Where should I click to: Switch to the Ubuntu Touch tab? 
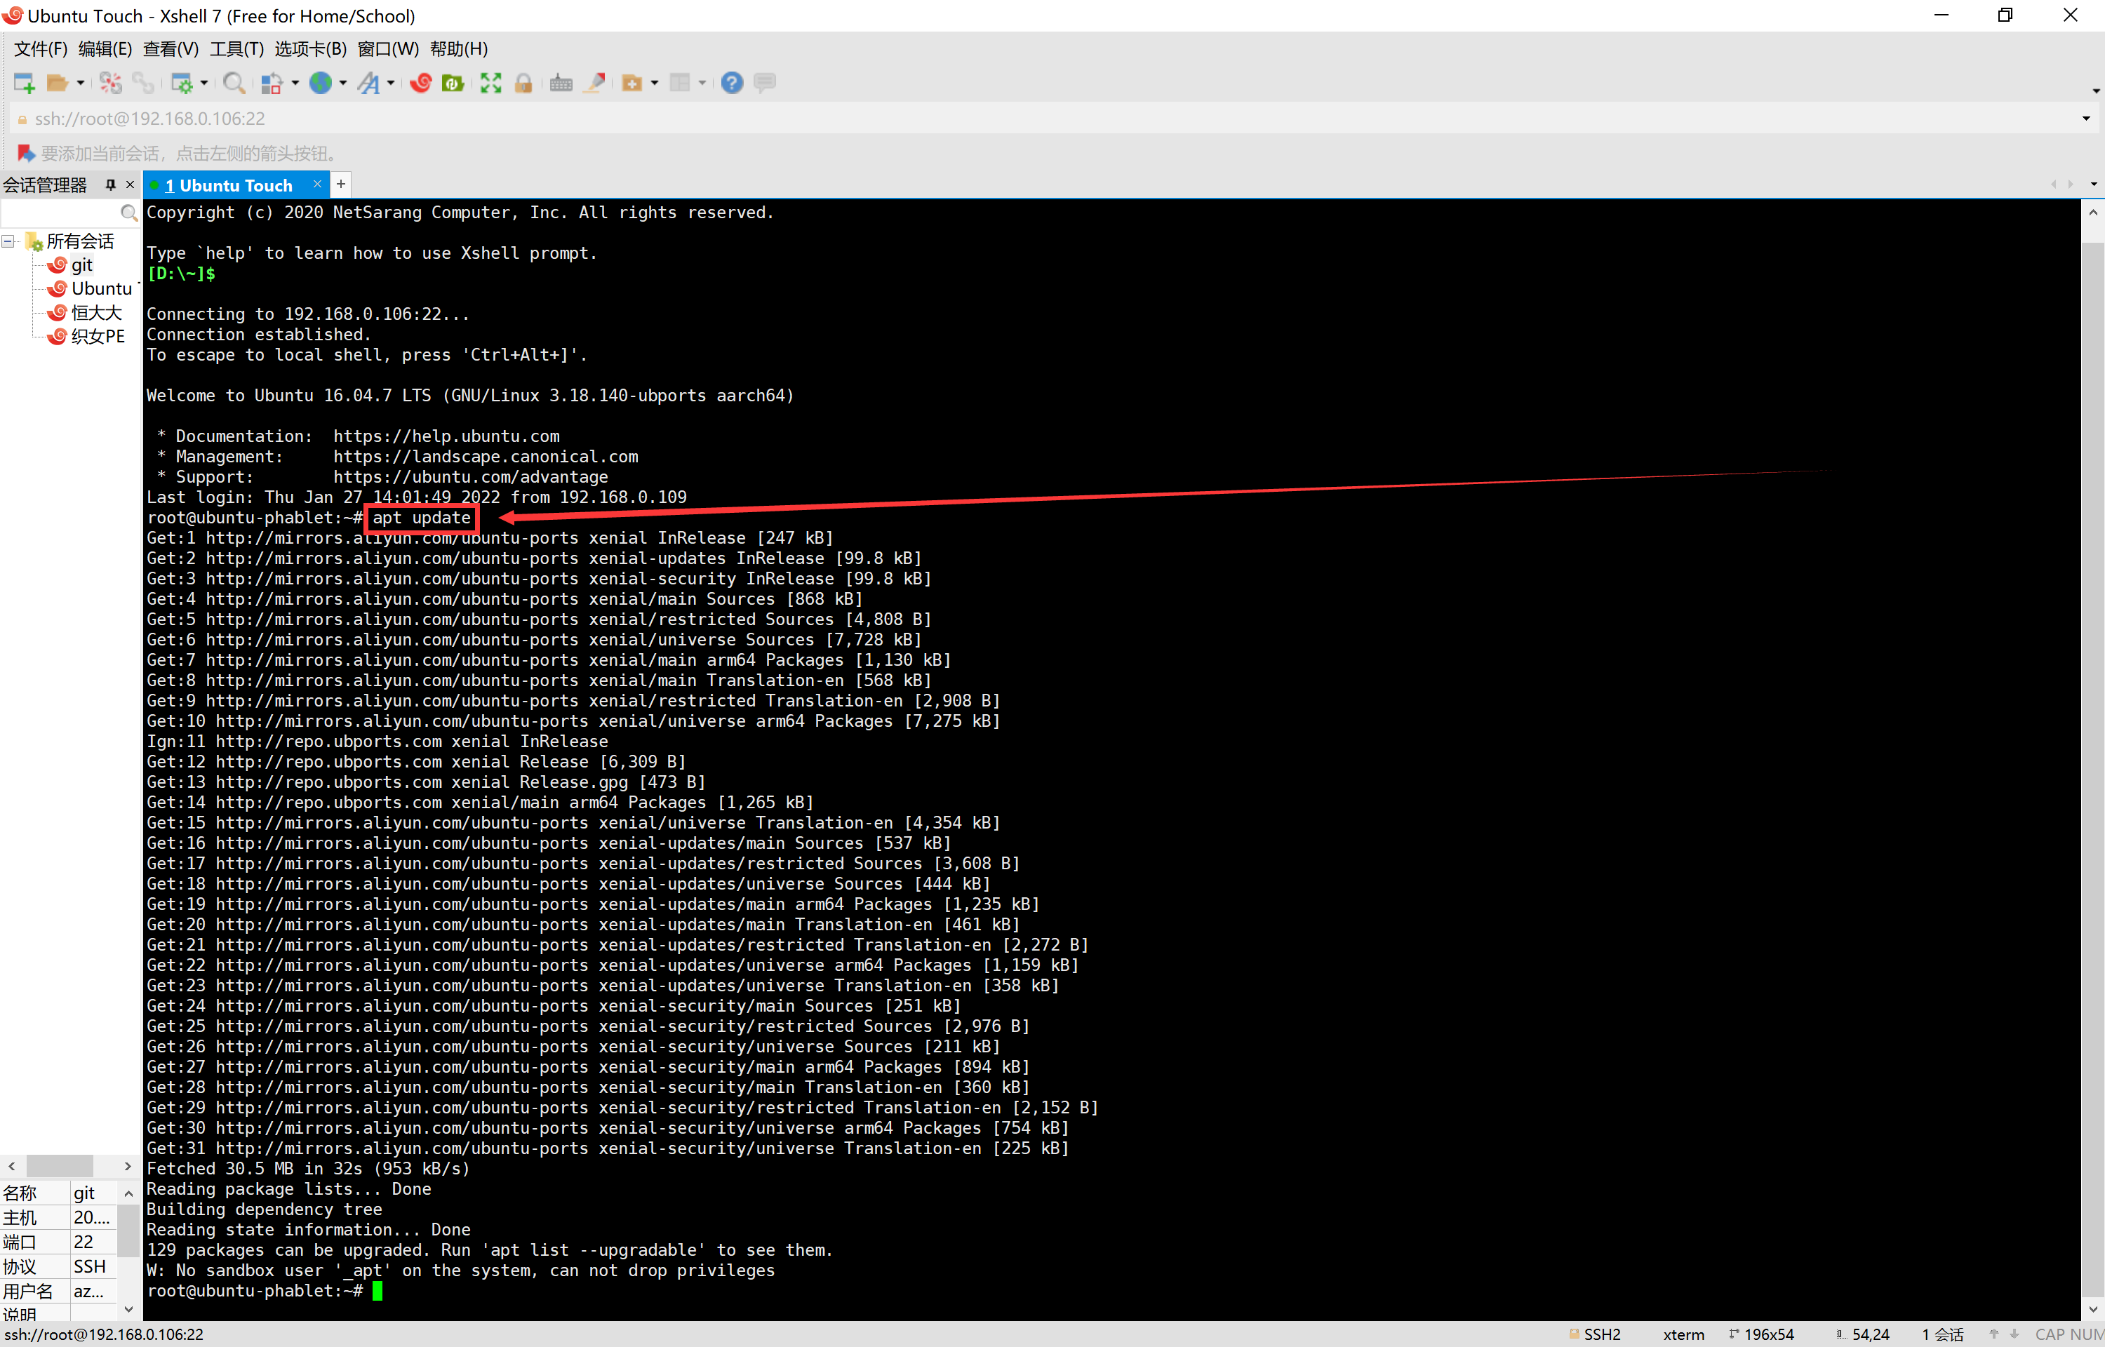point(233,185)
